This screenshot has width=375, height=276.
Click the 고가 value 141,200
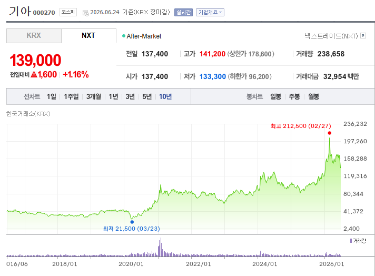212,54
